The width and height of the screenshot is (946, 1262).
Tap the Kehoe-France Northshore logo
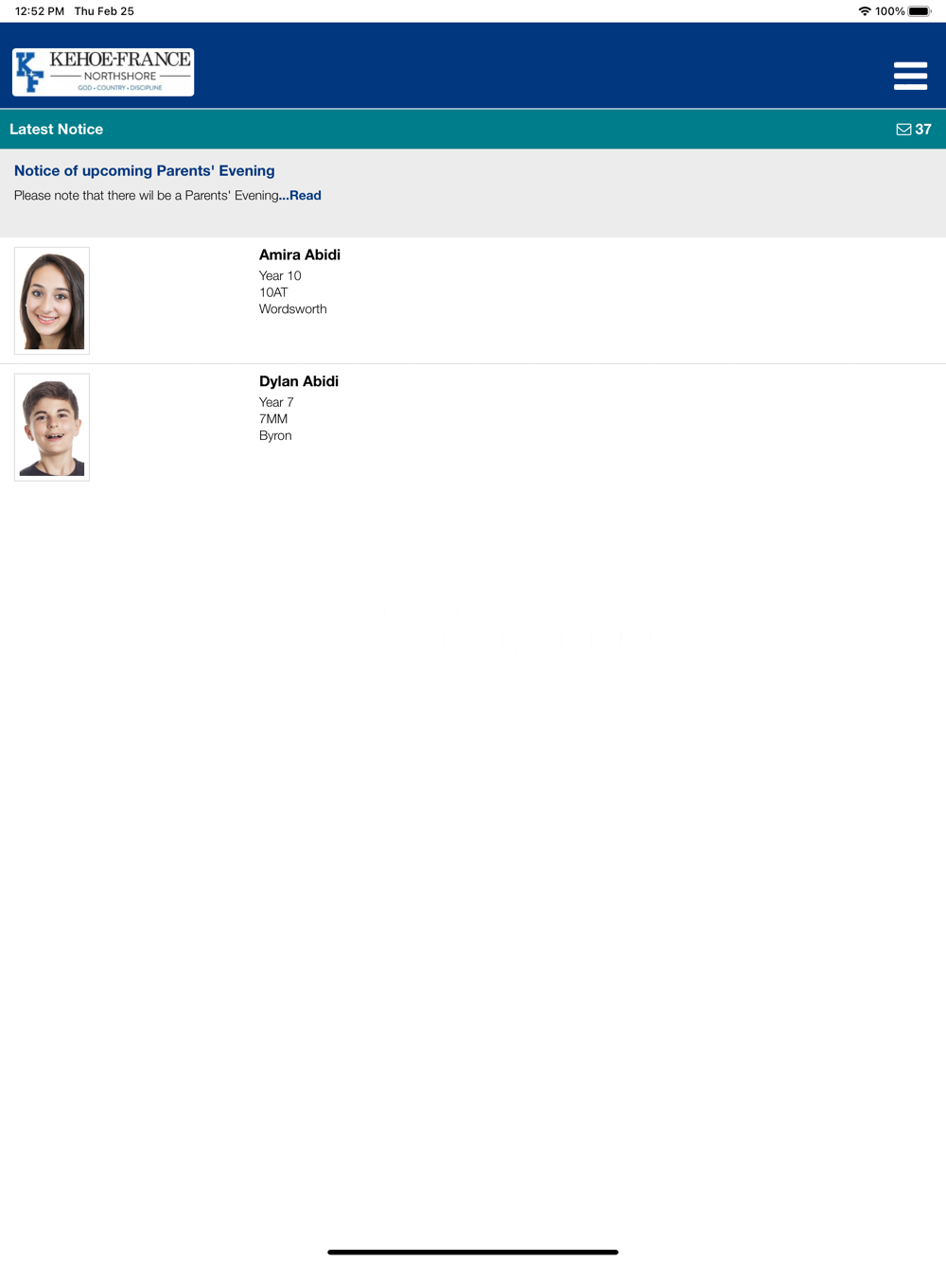(x=103, y=72)
